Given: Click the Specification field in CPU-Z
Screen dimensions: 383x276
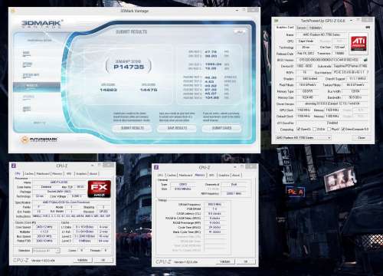Looking at the screenshot, I should (x=71, y=202).
